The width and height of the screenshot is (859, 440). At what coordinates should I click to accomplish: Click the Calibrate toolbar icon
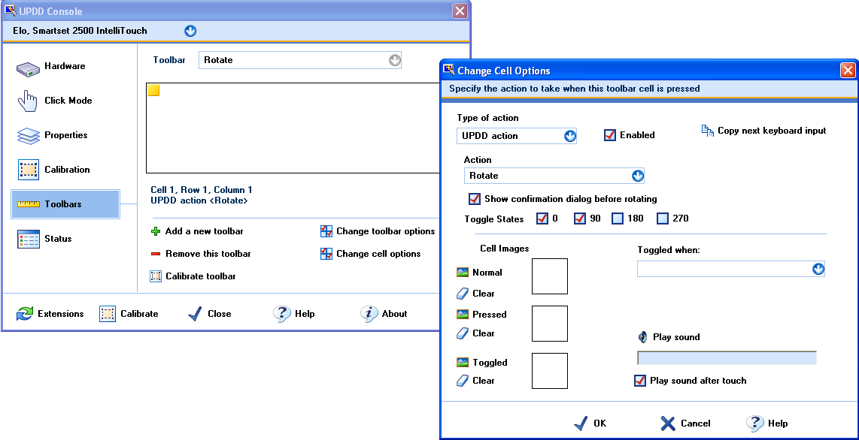click(x=156, y=276)
